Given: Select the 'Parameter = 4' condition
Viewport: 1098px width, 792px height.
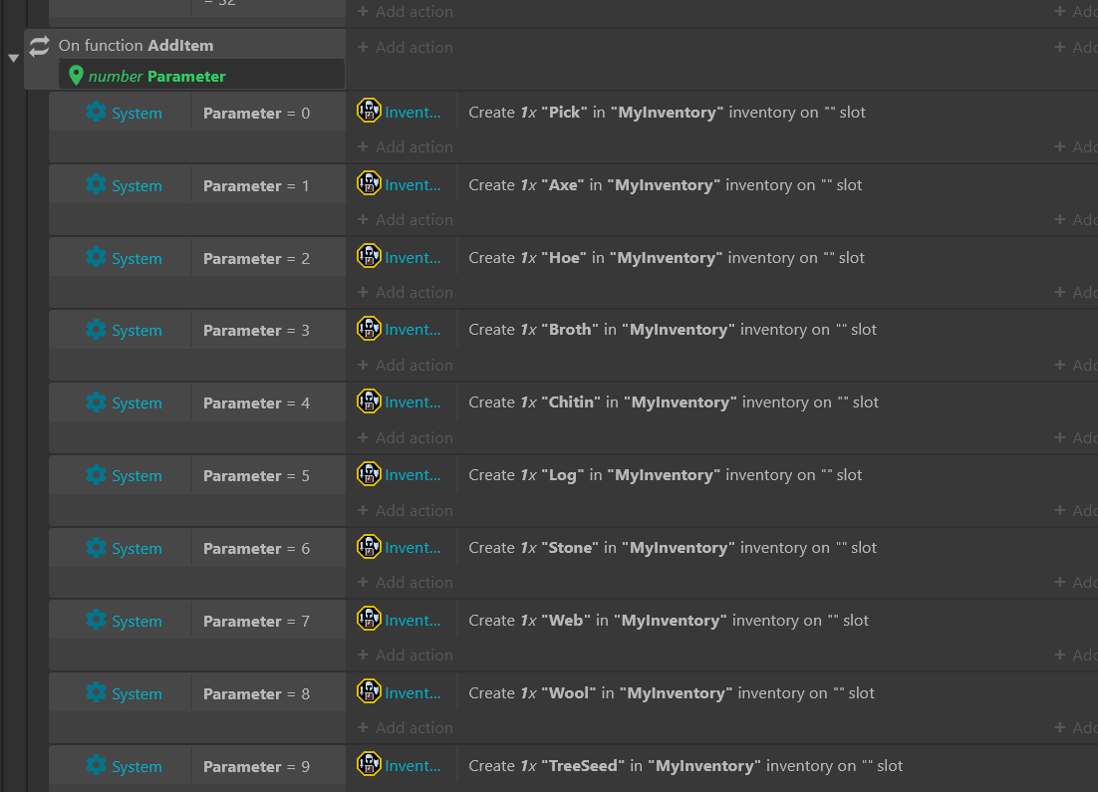Looking at the screenshot, I should coord(256,403).
